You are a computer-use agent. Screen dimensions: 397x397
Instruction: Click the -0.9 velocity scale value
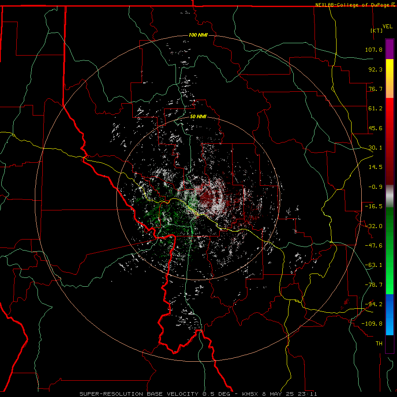pyautogui.click(x=375, y=187)
